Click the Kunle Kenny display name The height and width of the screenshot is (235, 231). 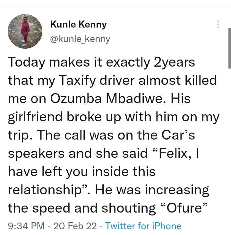coord(78,24)
